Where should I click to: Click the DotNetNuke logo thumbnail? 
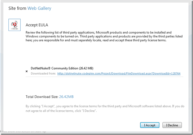tap(14, 25)
